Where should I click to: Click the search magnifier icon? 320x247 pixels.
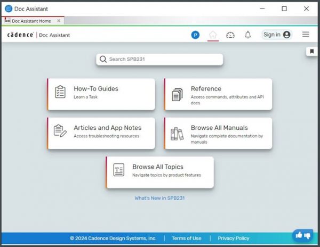point(103,59)
